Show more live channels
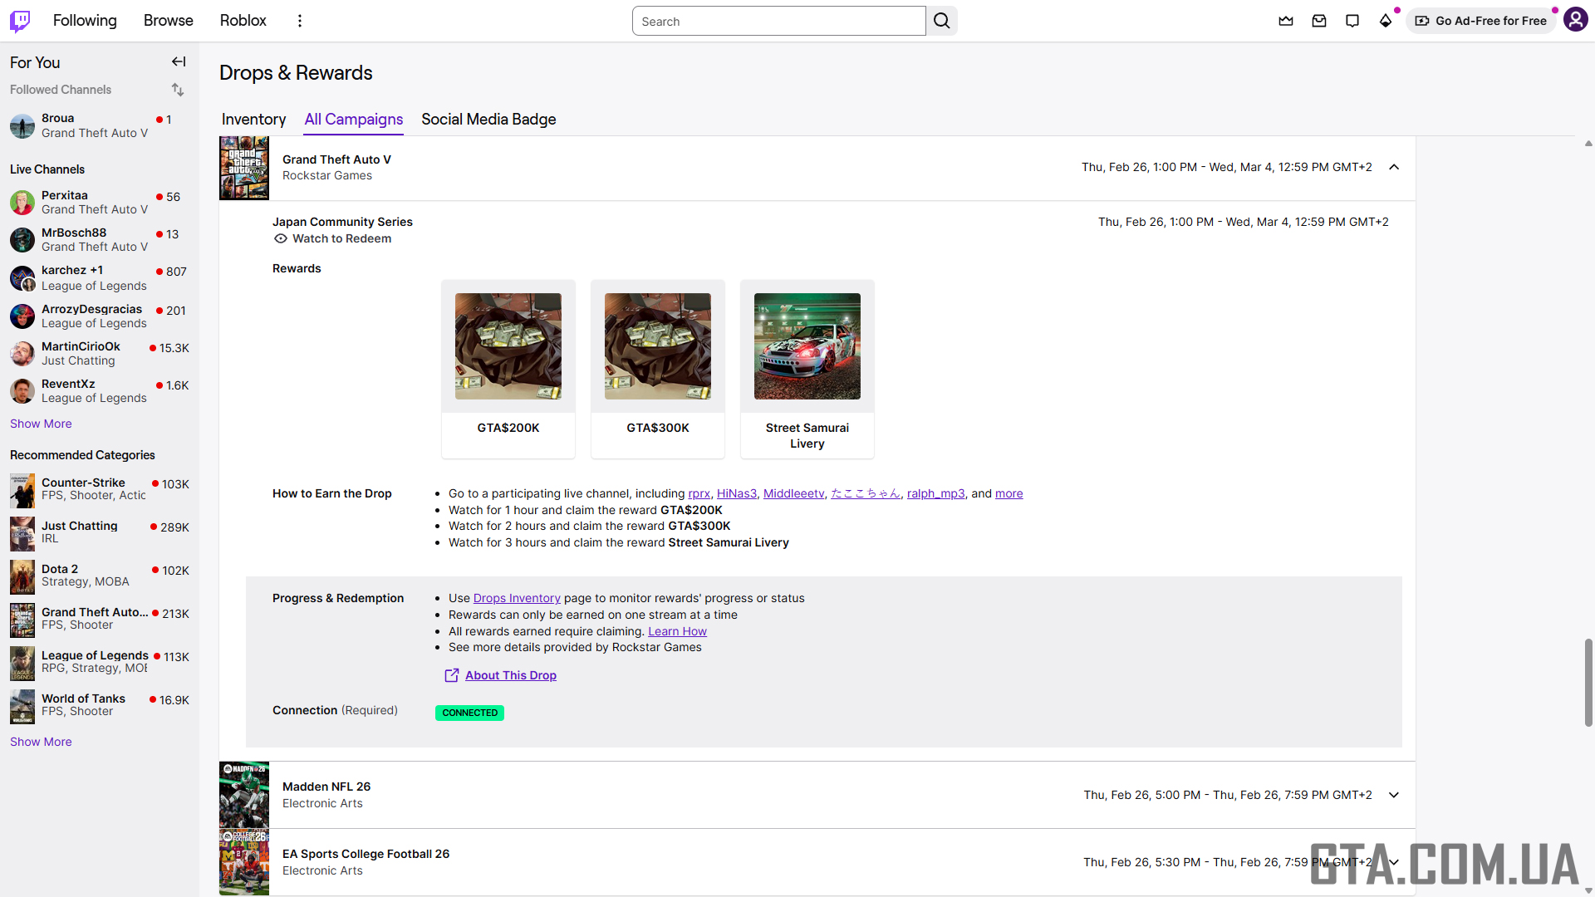 pos(41,424)
